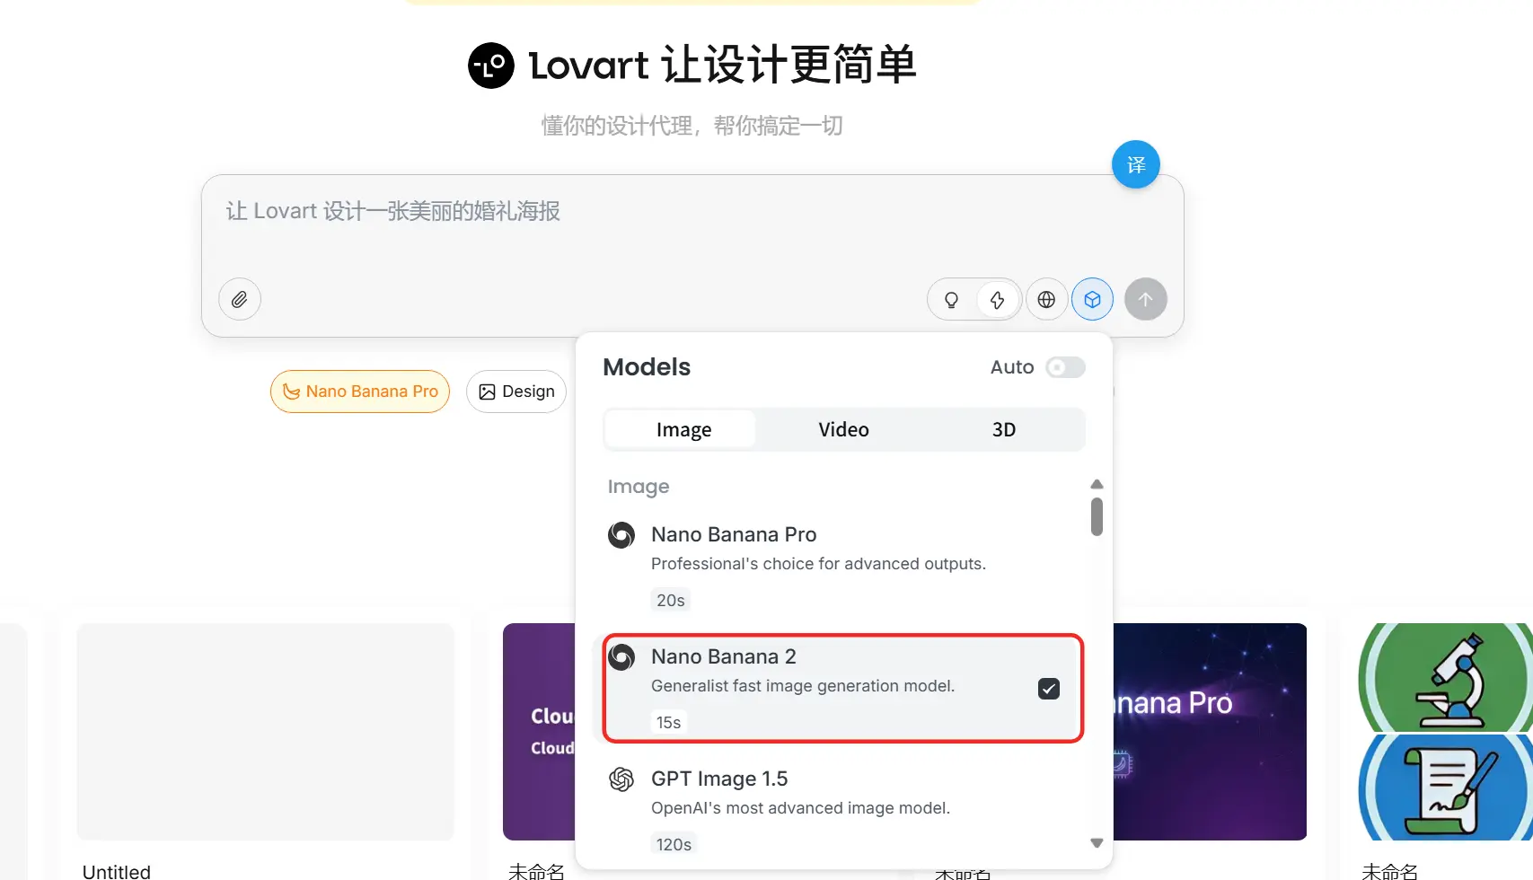This screenshot has width=1533, height=880.
Task: Click the up arrow in model list
Action: [x=1097, y=483]
